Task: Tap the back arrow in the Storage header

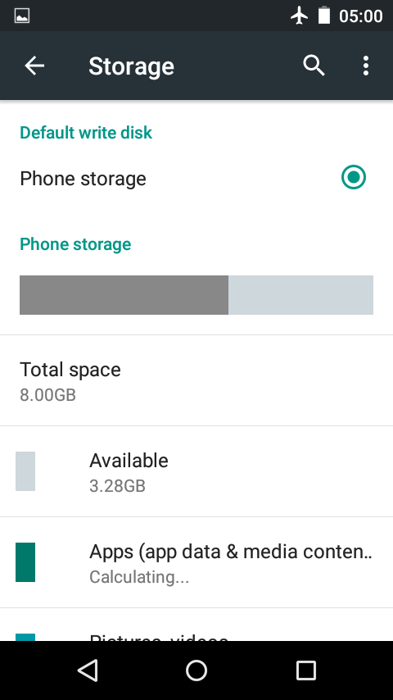Action: coord(34,66)
